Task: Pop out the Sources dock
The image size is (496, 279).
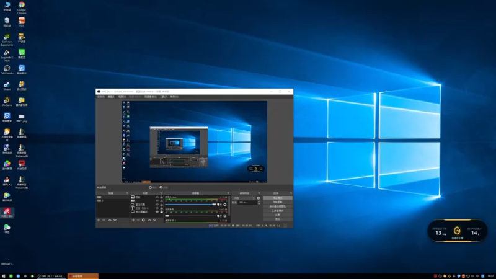Action: (x=161, y=193)
